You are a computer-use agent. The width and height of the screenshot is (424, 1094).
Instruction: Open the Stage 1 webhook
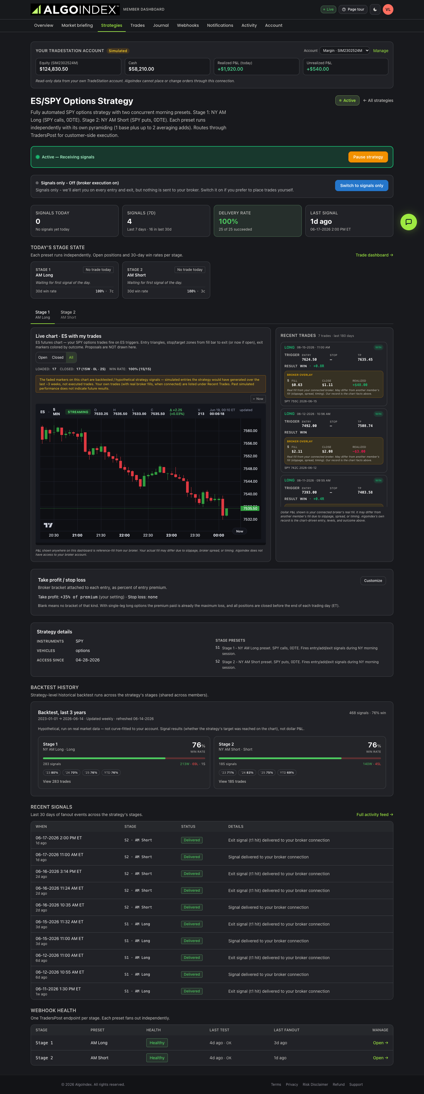point(380,1042)
